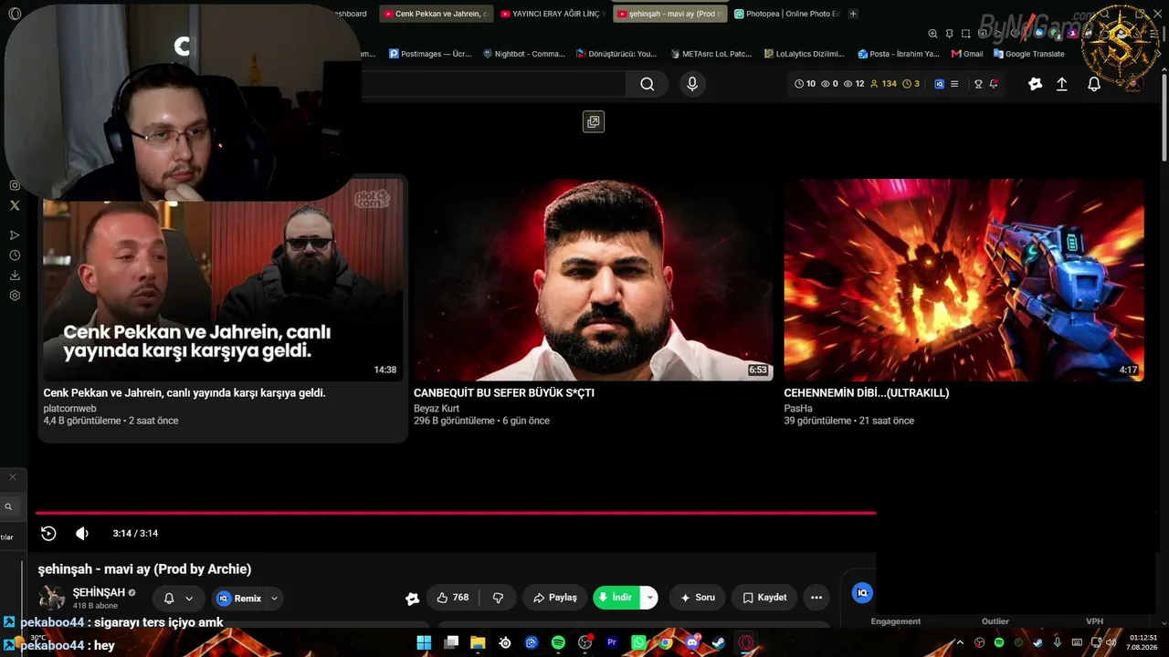Open the system clock showing 01:12:51
This screenshot has width=1169, height=657.
pos(1143,642)
